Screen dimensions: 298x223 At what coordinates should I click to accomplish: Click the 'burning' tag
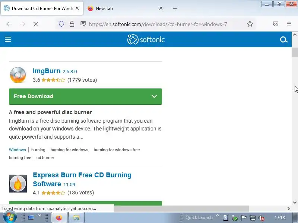coord(38,150)
